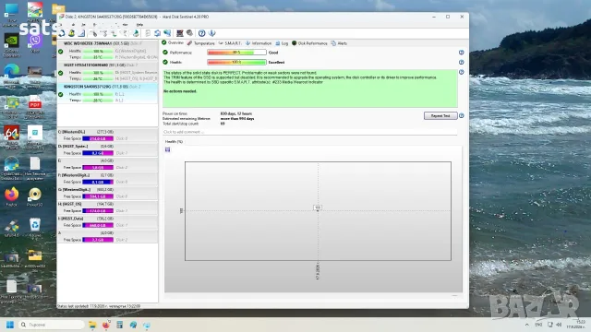Click the blue help question-mark toolbar icon
Screen dimensions: 591x332
201,33
